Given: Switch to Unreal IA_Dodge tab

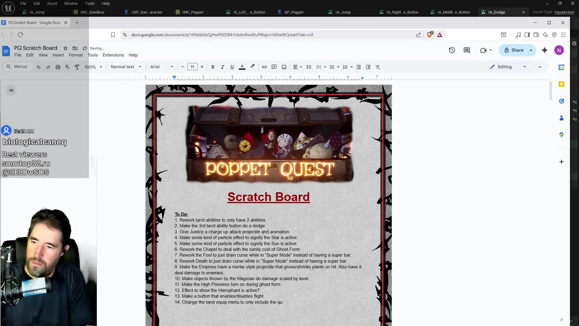Looking at the screenshot, I should (496, 12).
